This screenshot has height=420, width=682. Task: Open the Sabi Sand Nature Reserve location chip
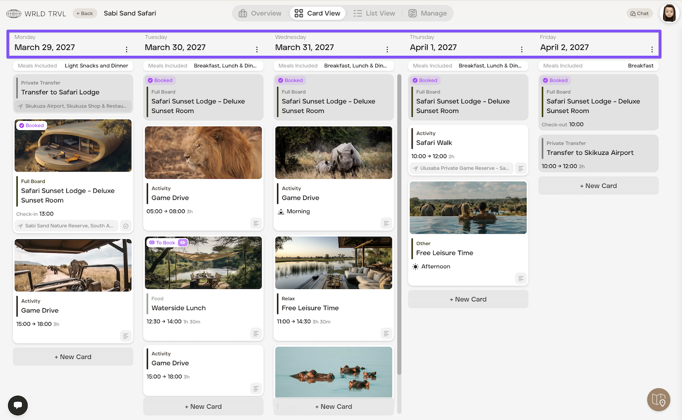coord(66,226)
